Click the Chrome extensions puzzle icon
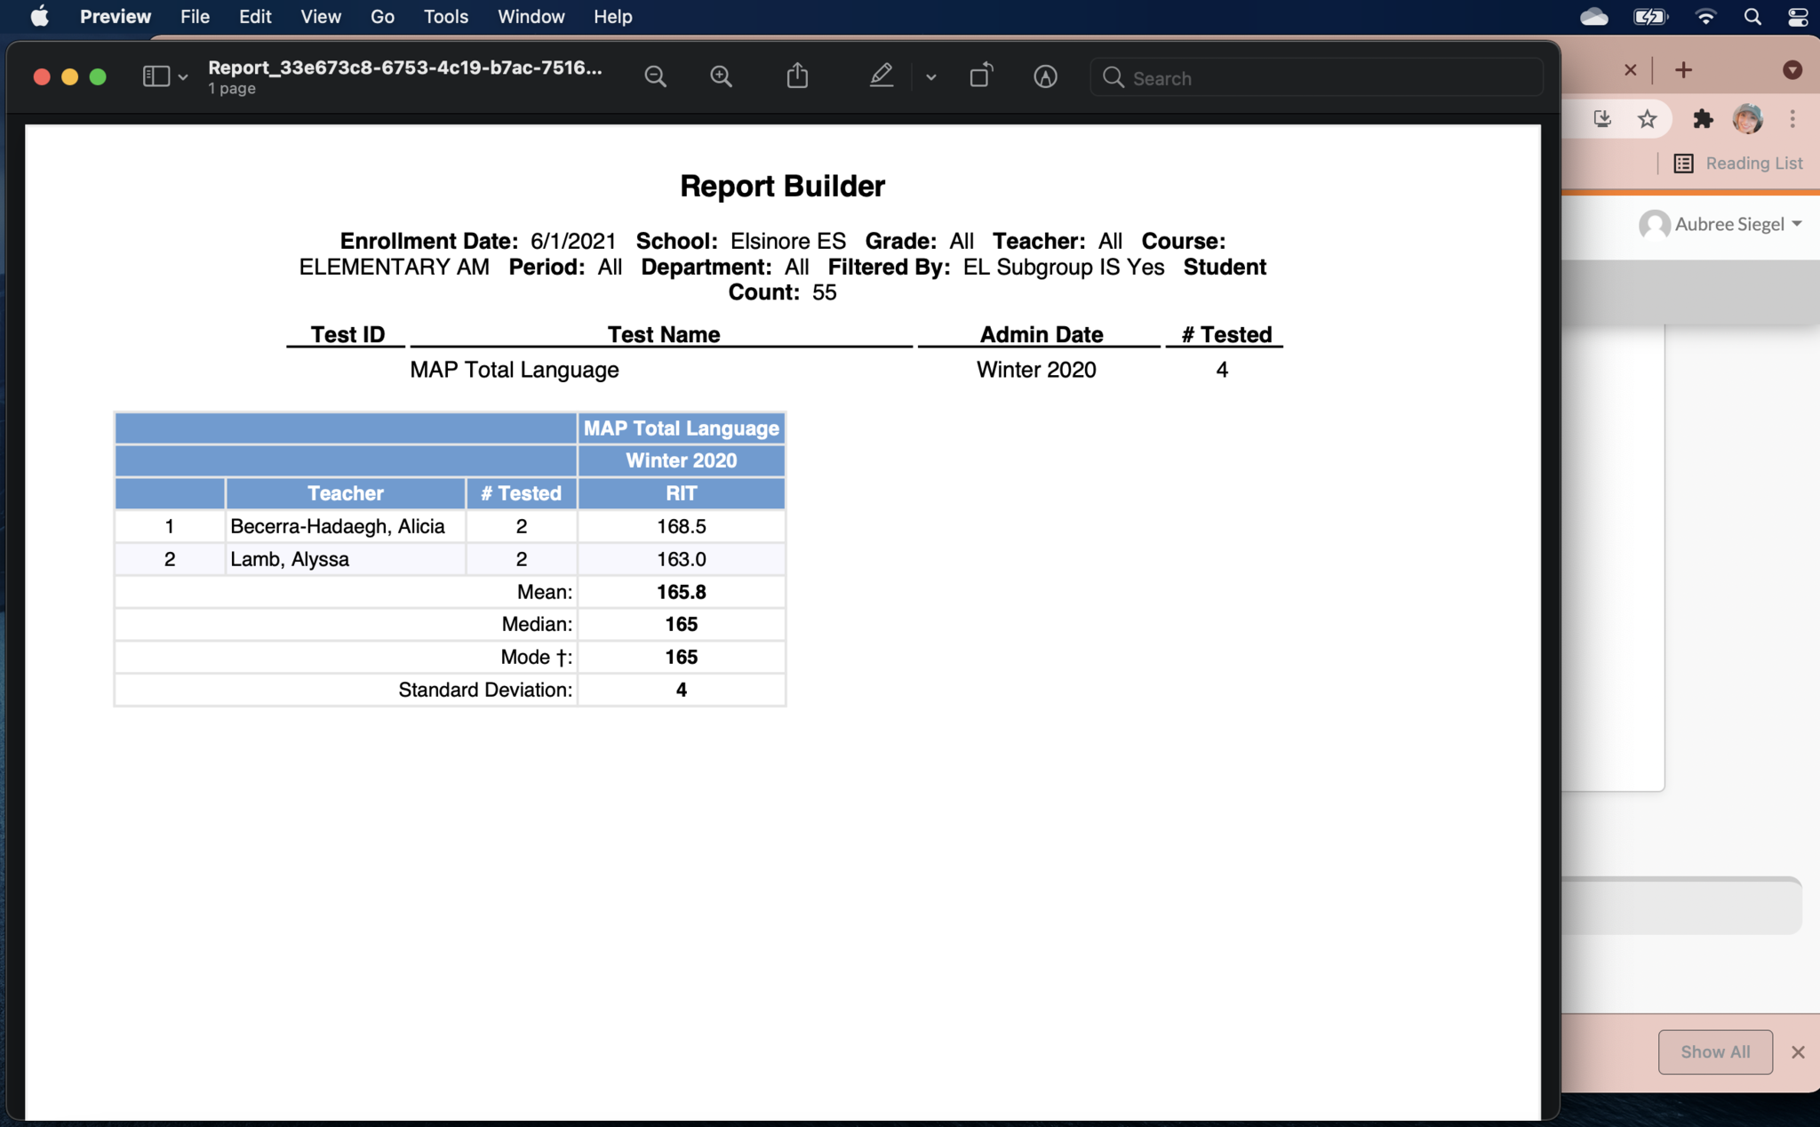The image size is (1820, 1127). point(1702,119)
